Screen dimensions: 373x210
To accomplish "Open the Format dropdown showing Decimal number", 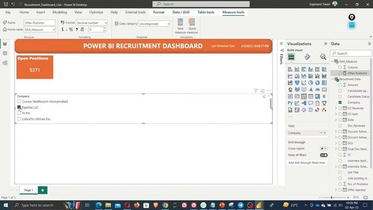I will [92, 23].
